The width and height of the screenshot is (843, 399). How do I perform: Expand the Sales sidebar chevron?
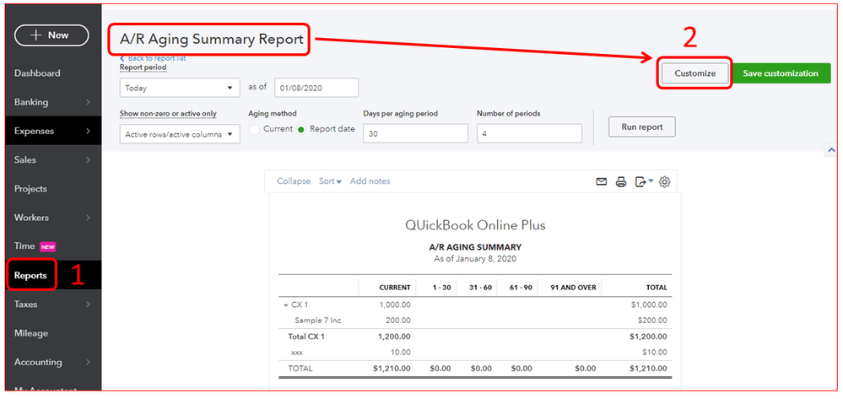coord(88,159)
